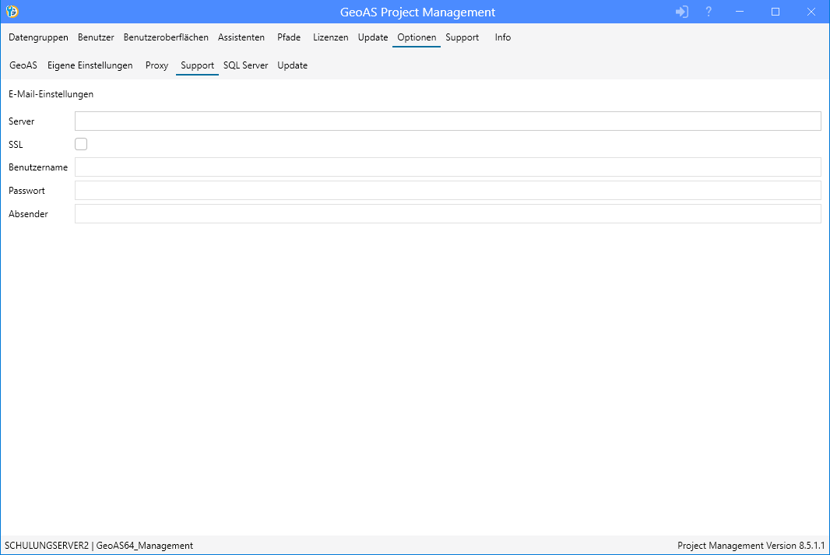This screenshot has width=830, height=555.
Task: Click the Passwort input field
Action: click(x=448, y=191)
